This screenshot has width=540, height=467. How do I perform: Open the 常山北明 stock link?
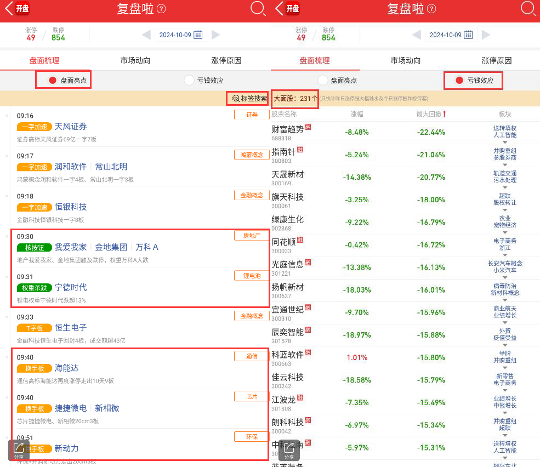click(x=111, y=167)
